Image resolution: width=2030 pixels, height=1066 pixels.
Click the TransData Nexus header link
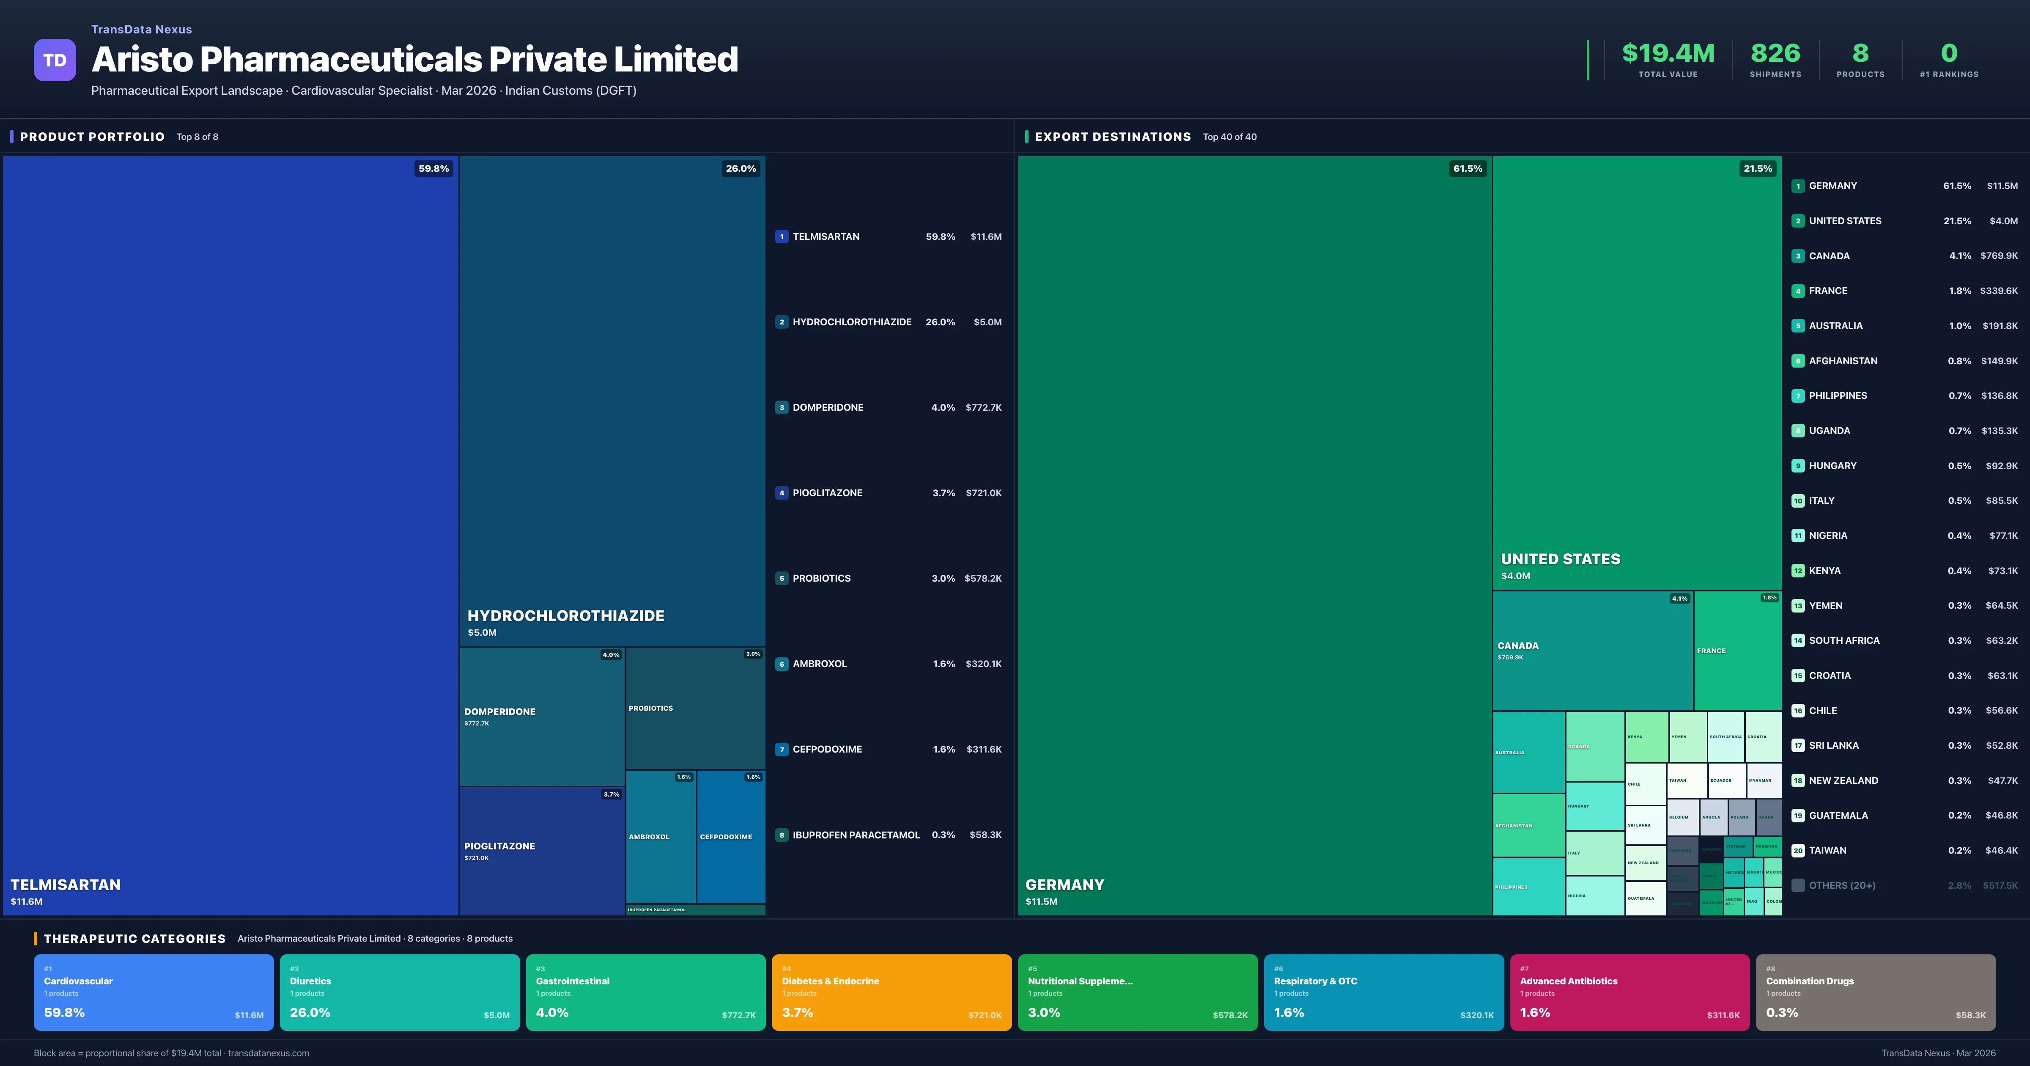(x=141, y=29)
